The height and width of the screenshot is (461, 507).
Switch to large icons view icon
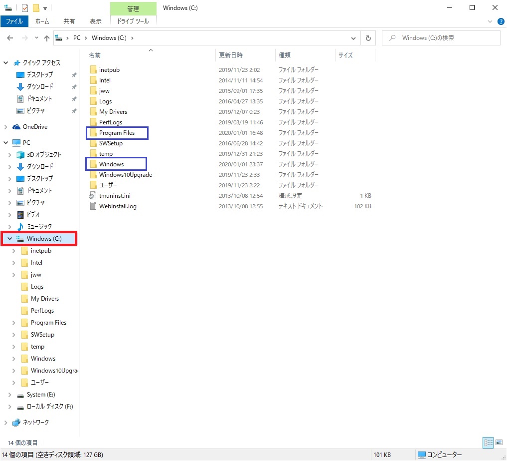pyautogui.click(x=499, y=443)
